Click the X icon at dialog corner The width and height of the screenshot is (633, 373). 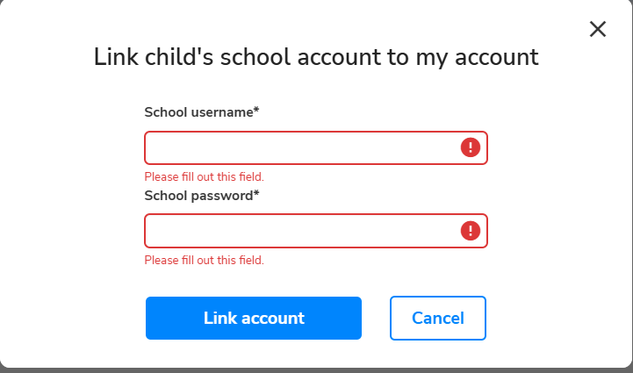pos(598,29)
